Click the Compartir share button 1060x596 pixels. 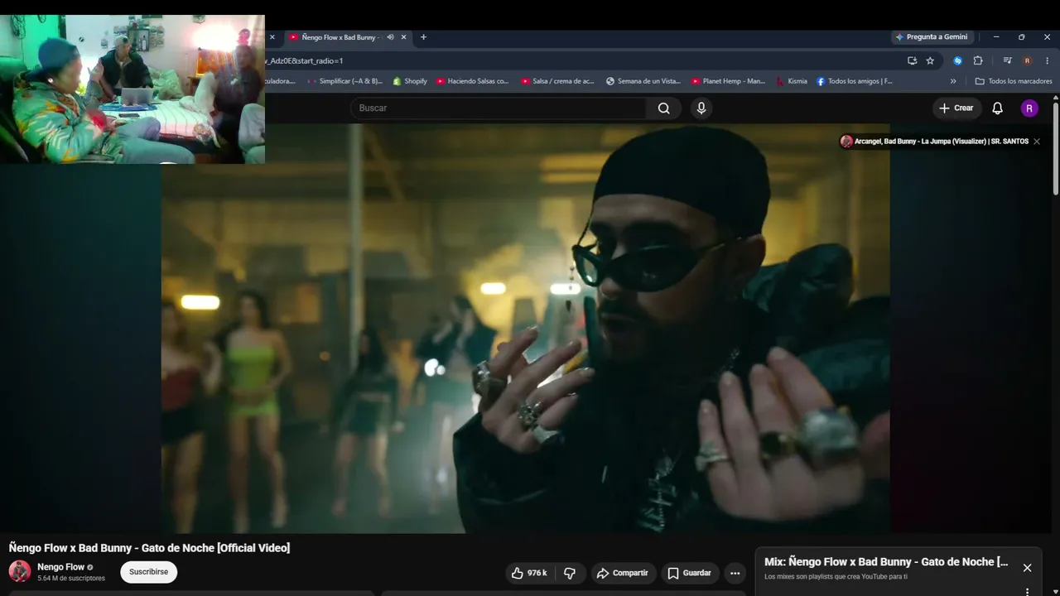pos(622,573)
